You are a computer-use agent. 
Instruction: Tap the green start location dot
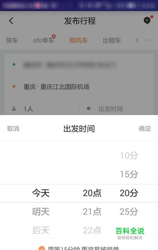[14, 65]
